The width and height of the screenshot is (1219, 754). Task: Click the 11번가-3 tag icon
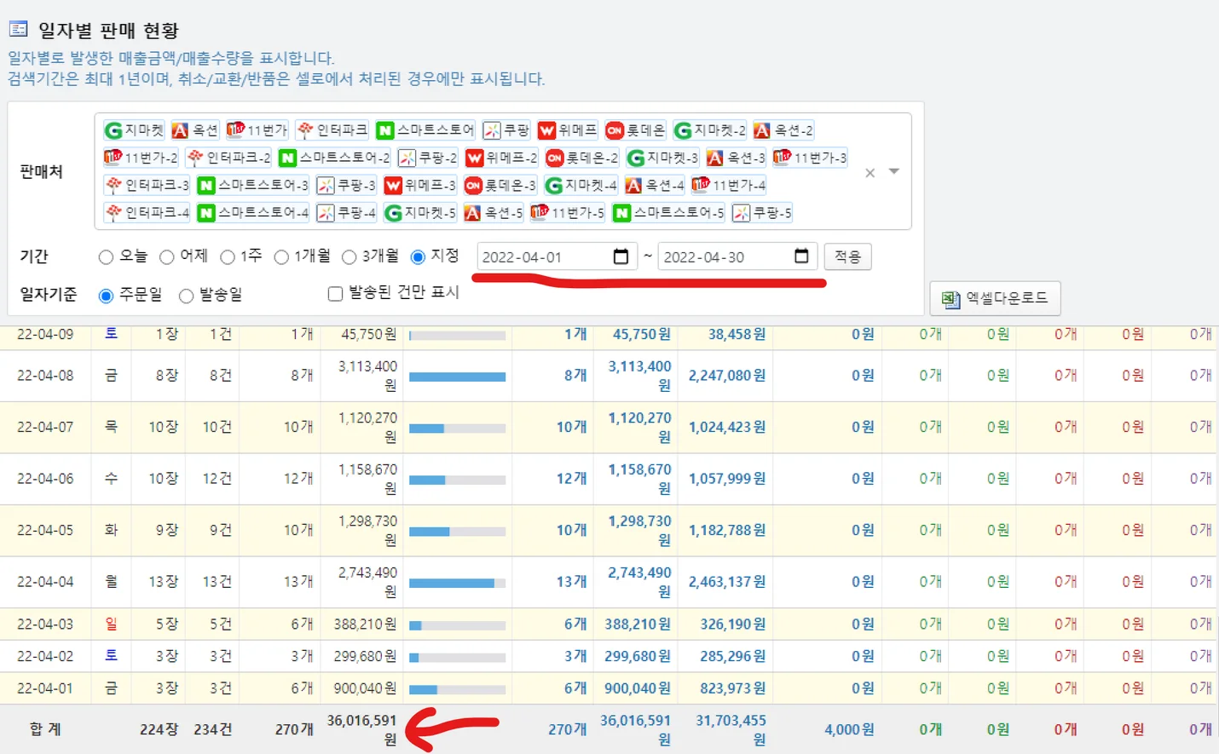pyautogui.click(x=782, y=158)
